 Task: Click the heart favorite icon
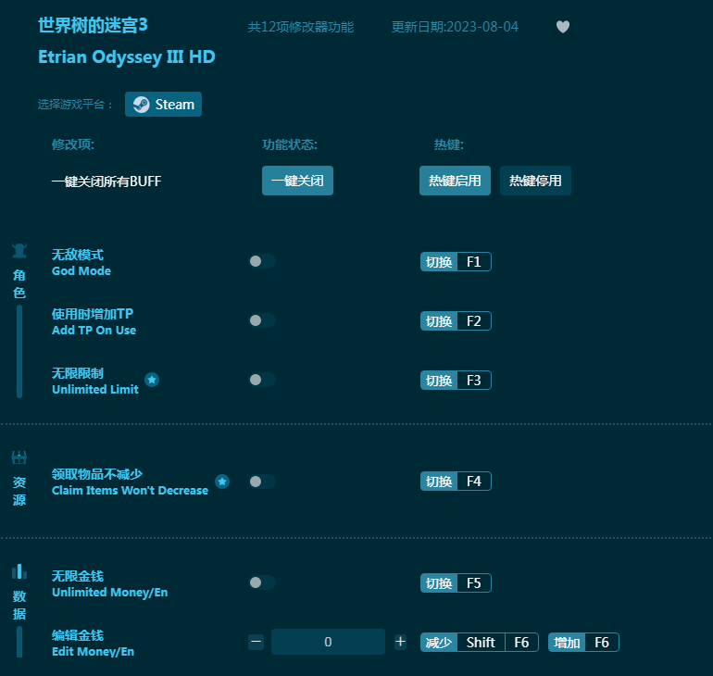click(x=563, y=27)
